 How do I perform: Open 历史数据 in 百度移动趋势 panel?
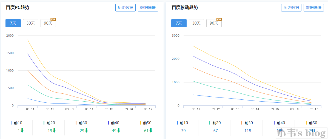(291, 8)
